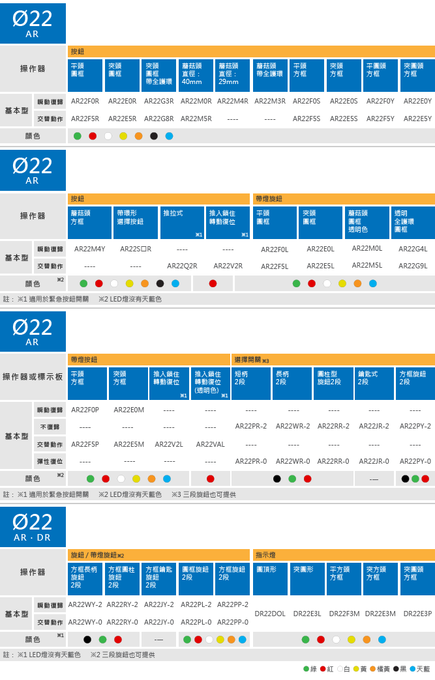Image resolution: width=435 pixels, height=680 pixels.
Task: Select the AR22V2R model code
Action: click(x=228, y=266)
